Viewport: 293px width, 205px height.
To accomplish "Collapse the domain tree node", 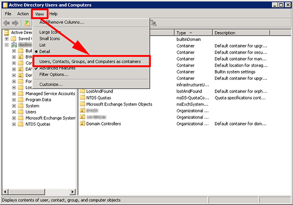I will point(7,45).
